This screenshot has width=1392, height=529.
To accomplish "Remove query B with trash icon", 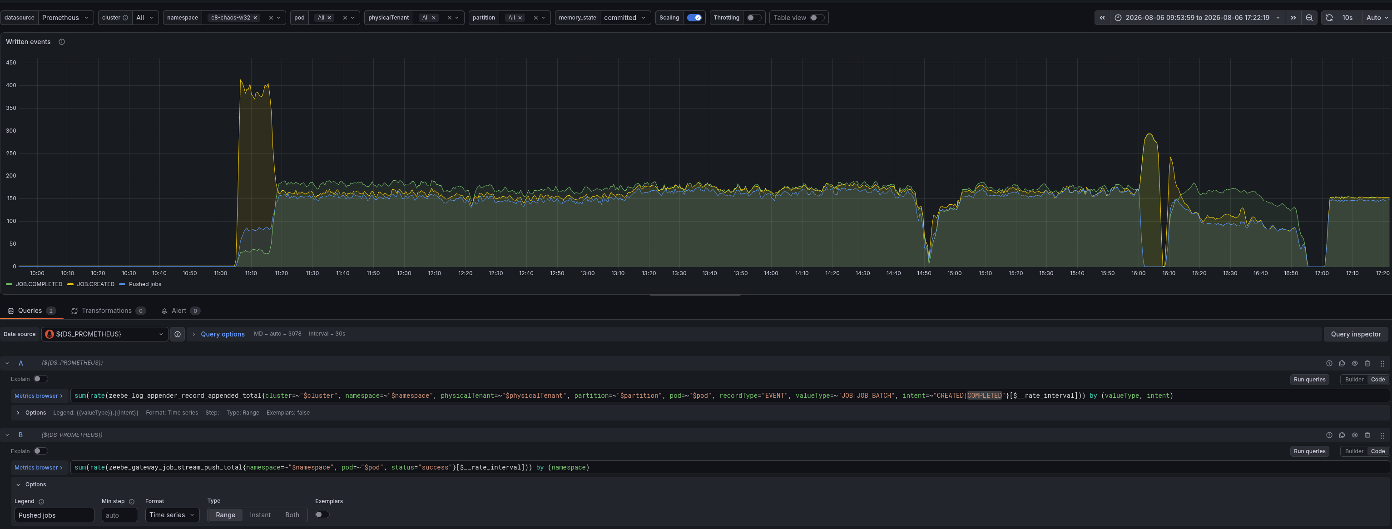I will pyautogui.click(x=1367, y=435).
